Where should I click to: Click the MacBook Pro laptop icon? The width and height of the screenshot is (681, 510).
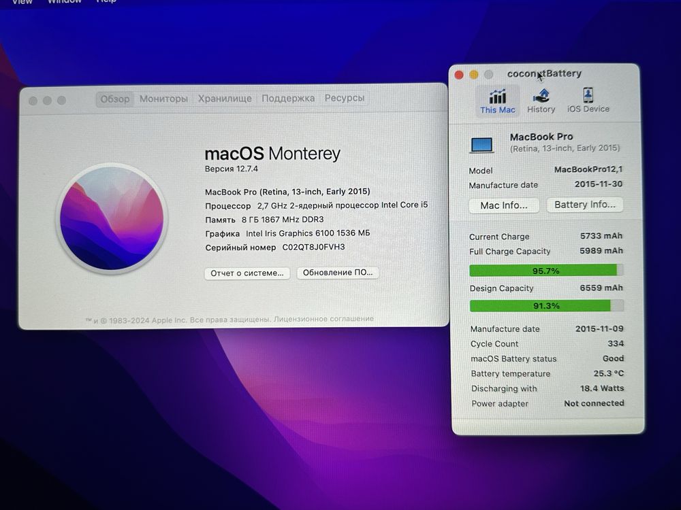(481, 145)
